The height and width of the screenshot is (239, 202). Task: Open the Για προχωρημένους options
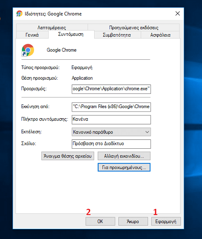point(124,167)
